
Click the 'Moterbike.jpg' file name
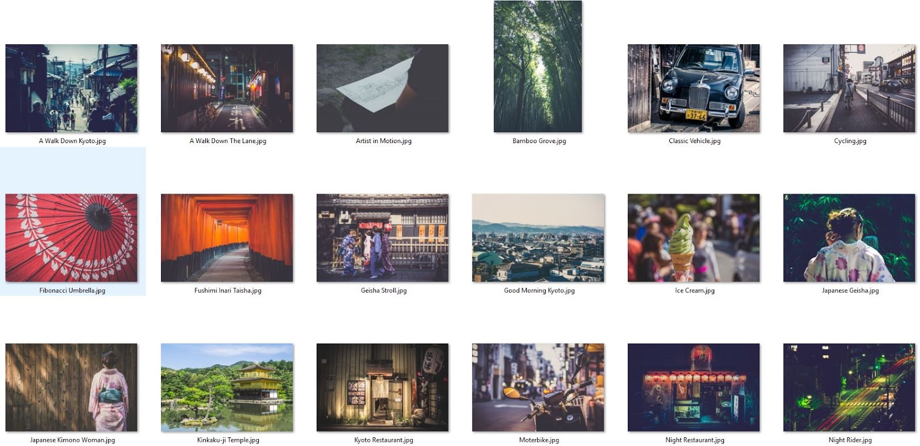coord(539,440)
